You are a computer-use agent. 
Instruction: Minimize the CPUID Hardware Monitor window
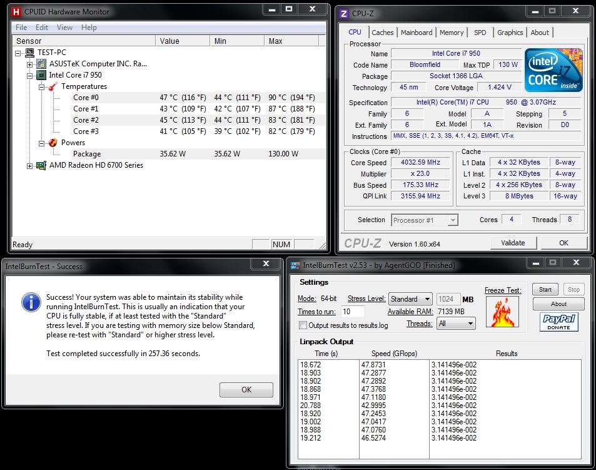click(x=272, y=9)
